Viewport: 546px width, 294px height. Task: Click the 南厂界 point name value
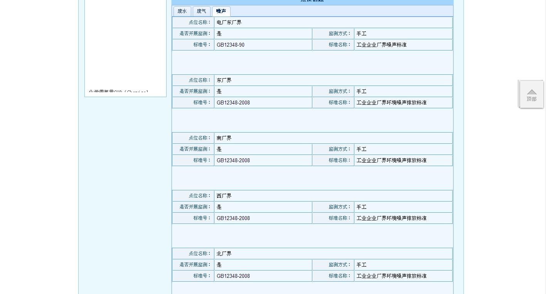click(x=224, y=138)
